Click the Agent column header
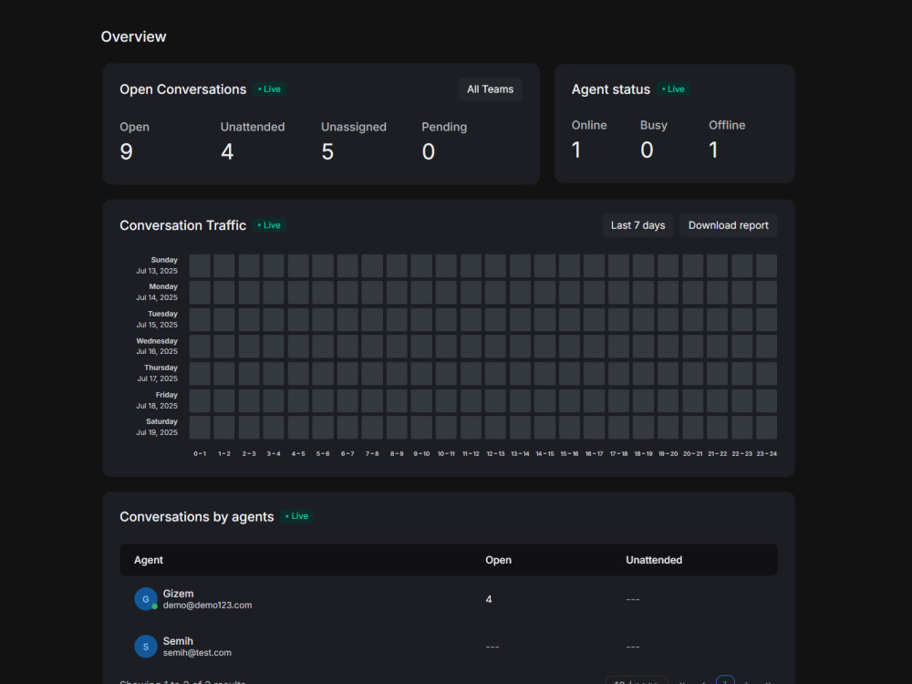 point(149,560)
